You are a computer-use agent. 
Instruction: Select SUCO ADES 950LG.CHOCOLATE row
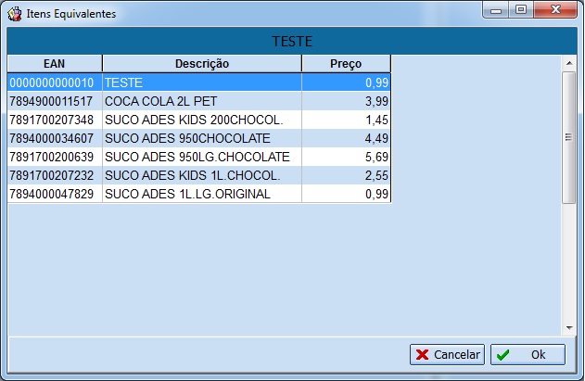(202, 157)
